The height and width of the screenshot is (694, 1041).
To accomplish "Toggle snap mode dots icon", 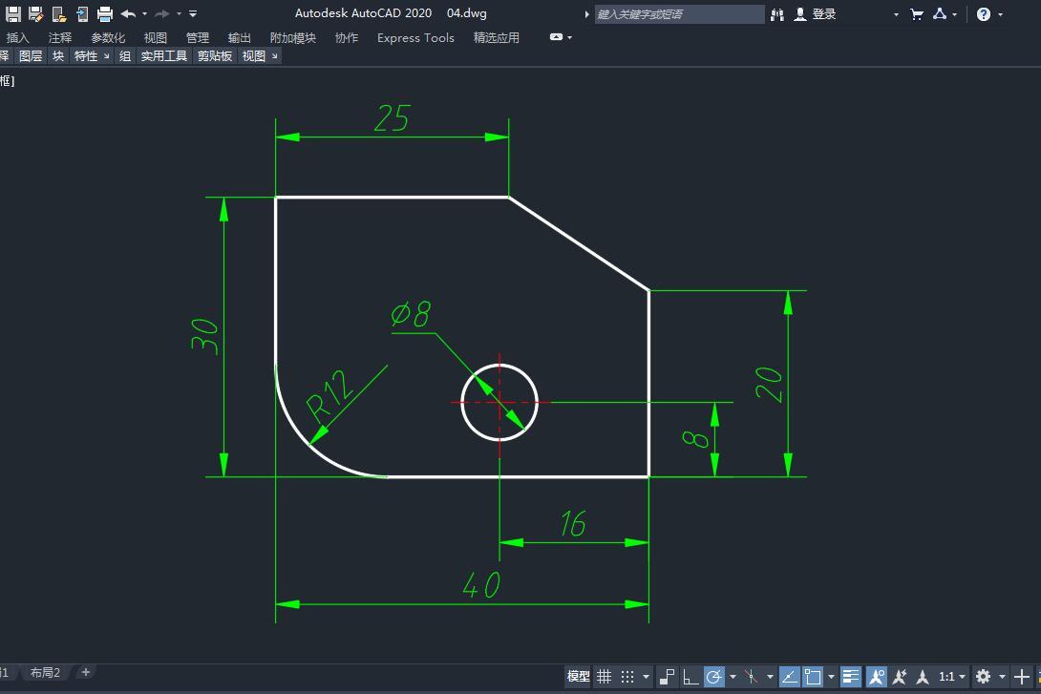I will coord(627,676).
